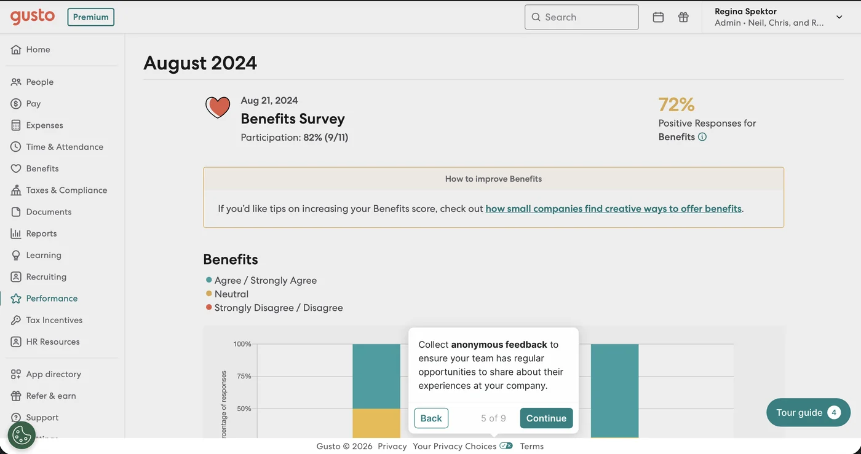Click the gusto logo
Screen dimensions: 861x454
pos(33,17)
